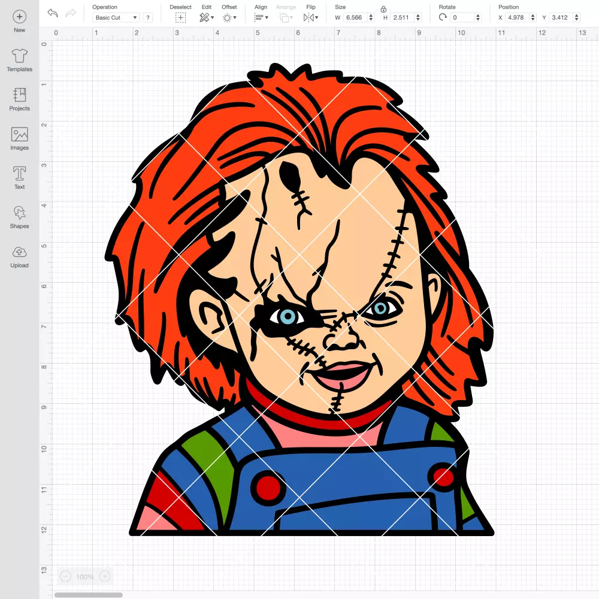Open the Arrange options
The height and width of the screenshot is (599, 599).
pyautogui.click(x=286, y=17)
